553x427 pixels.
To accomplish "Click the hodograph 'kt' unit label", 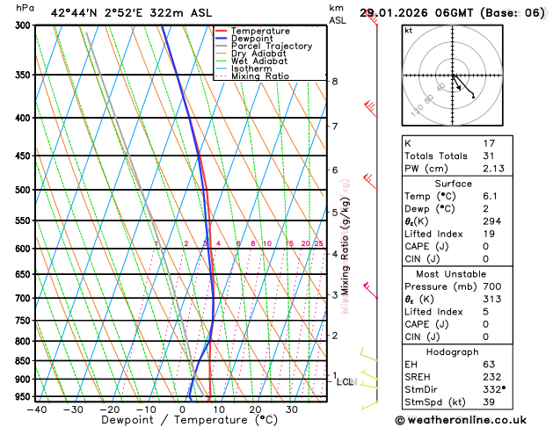I will pyautogui.click(x=409, y=31).
